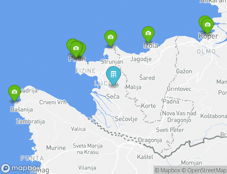Viewport: 227px width, 174px height.
Task: Open the © Mapbox attribution link
Action: point(167,170)
